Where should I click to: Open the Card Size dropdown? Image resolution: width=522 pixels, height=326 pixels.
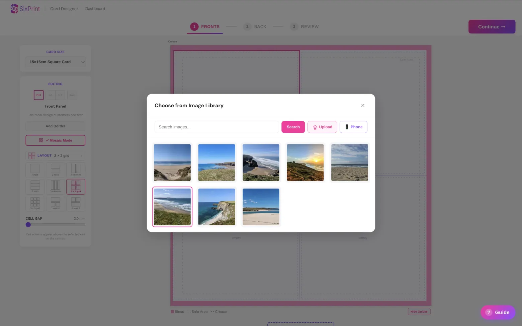tap(56, 62)
